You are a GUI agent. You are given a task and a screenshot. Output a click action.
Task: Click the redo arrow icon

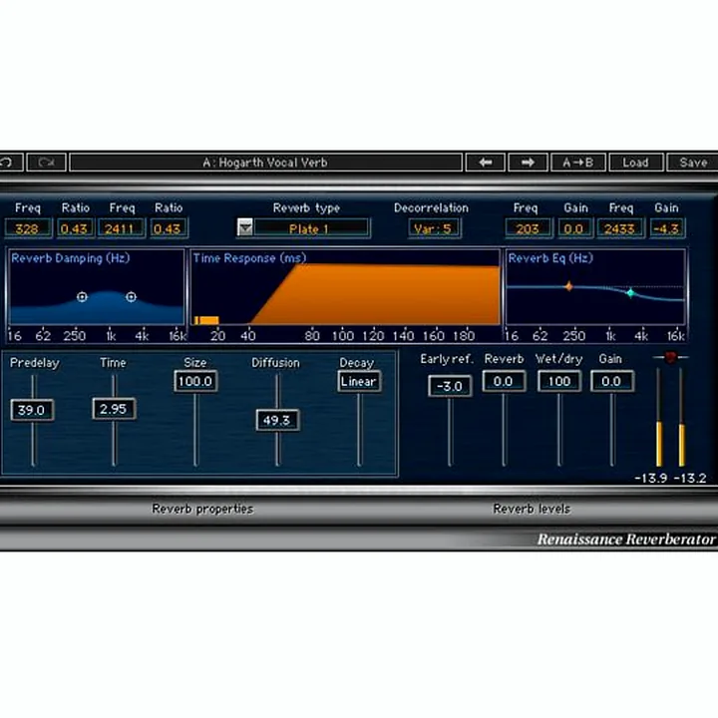47,163
